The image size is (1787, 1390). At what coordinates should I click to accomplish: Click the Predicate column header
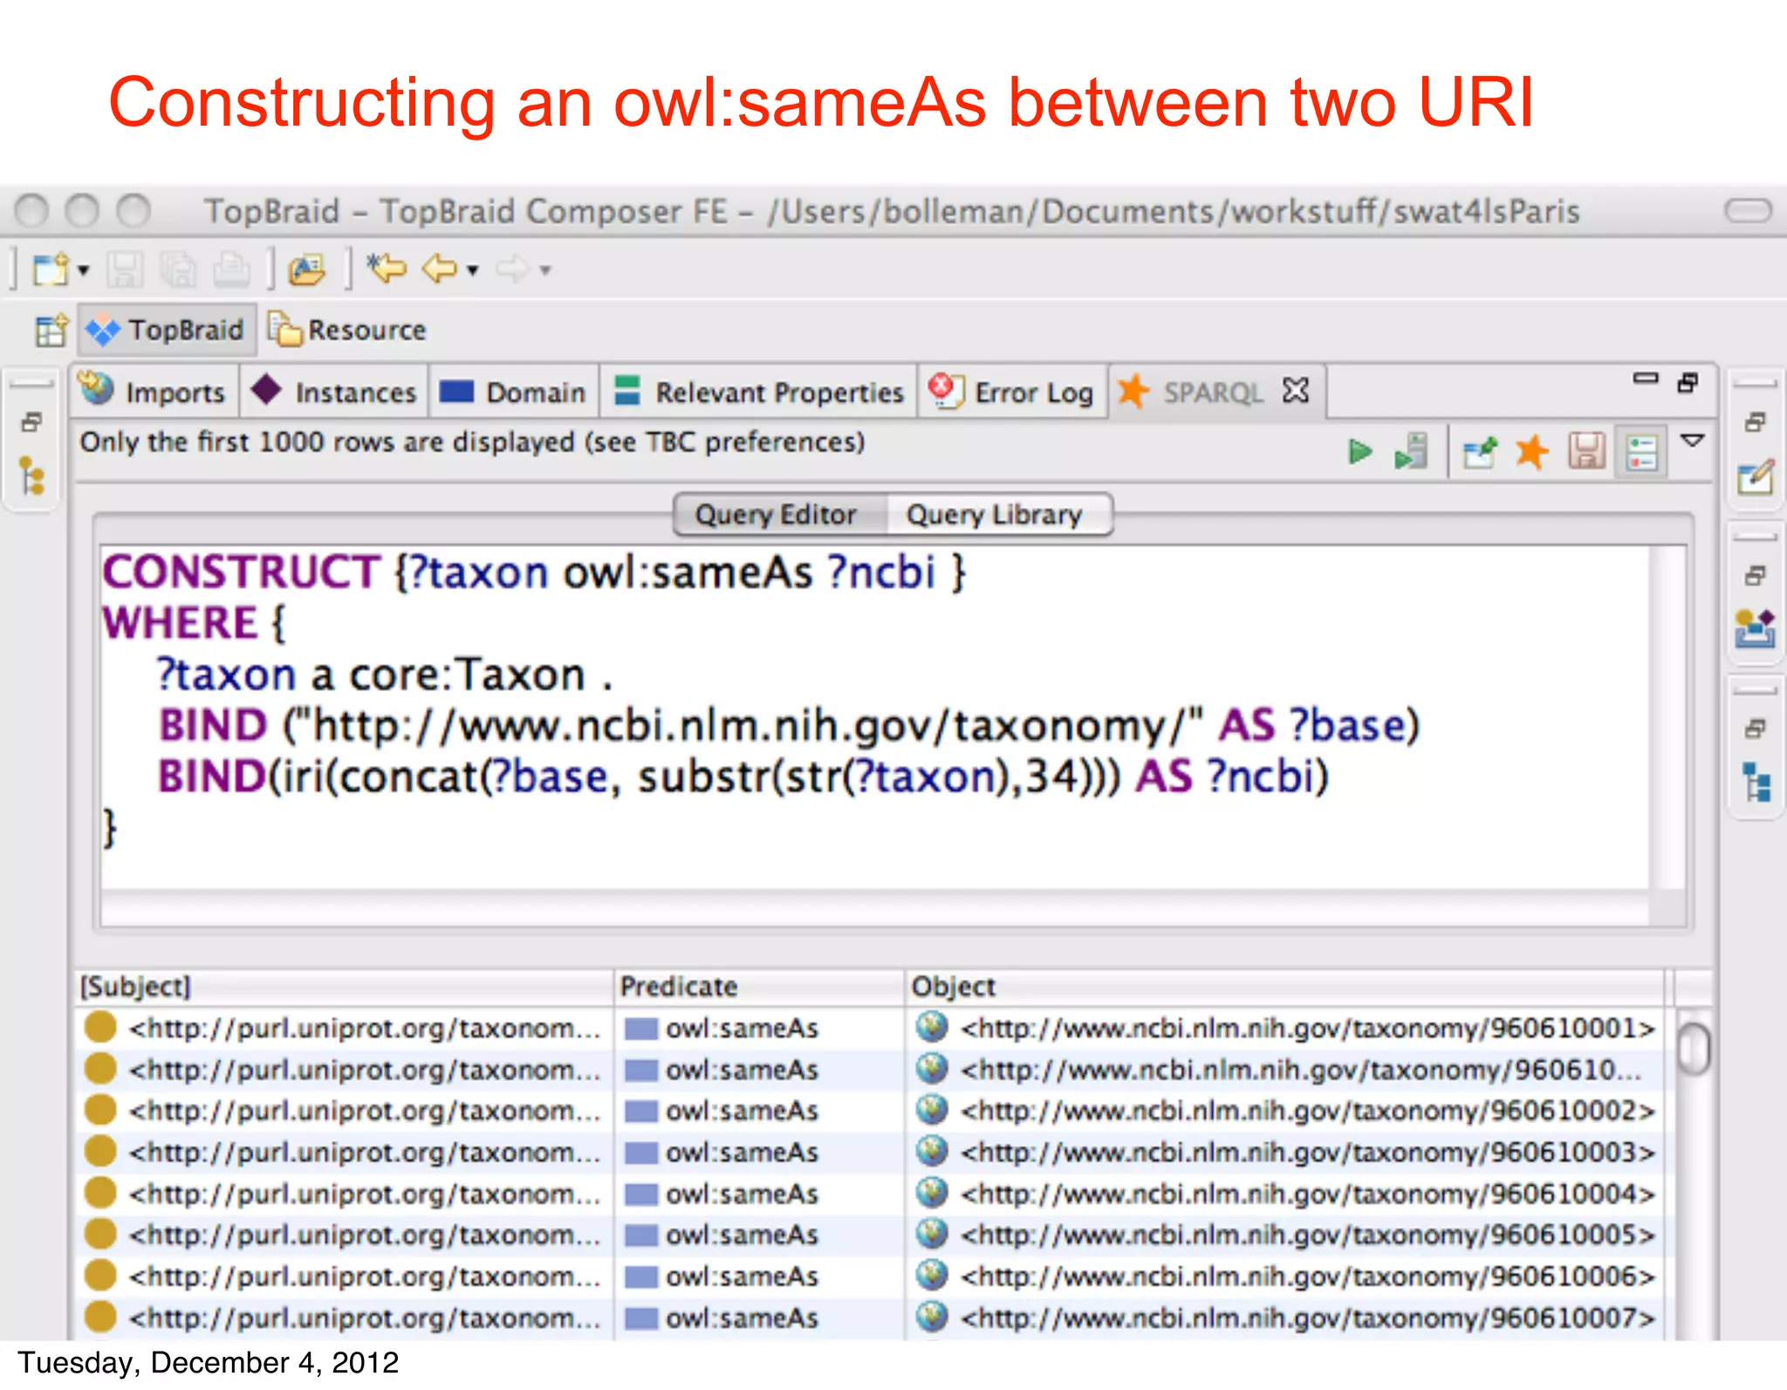(x=759, y=987)
